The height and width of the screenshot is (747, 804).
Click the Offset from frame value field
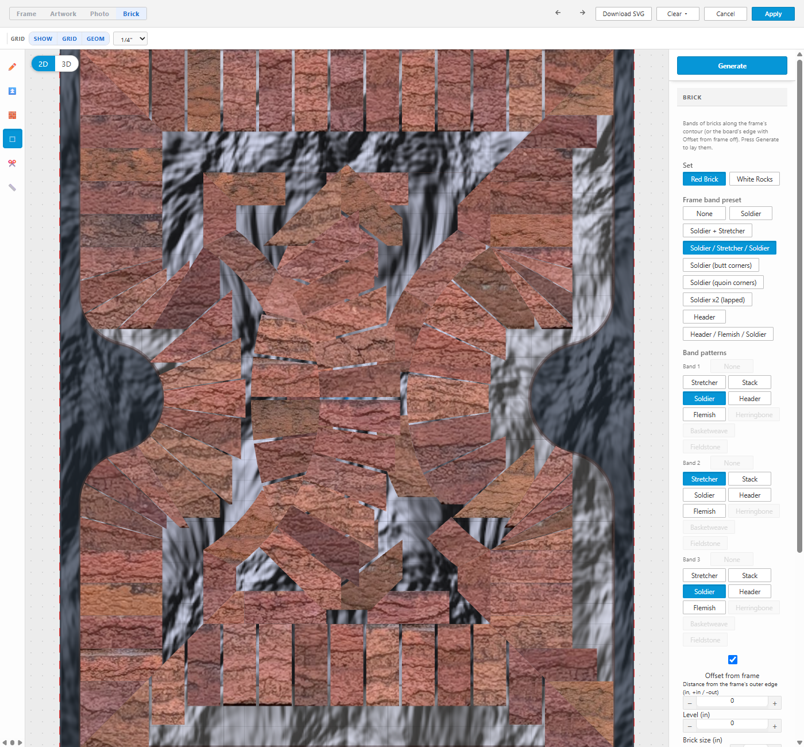coord(732,701)
